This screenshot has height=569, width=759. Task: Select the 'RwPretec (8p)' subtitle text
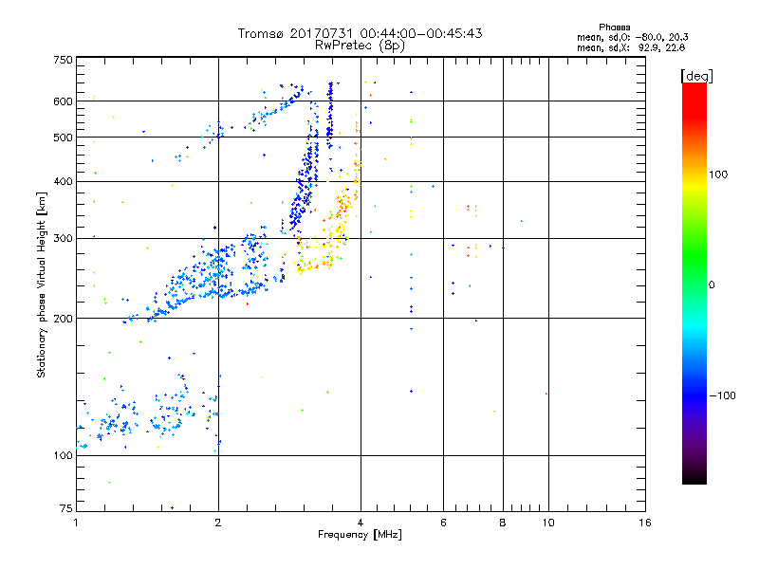click(360, 46)
